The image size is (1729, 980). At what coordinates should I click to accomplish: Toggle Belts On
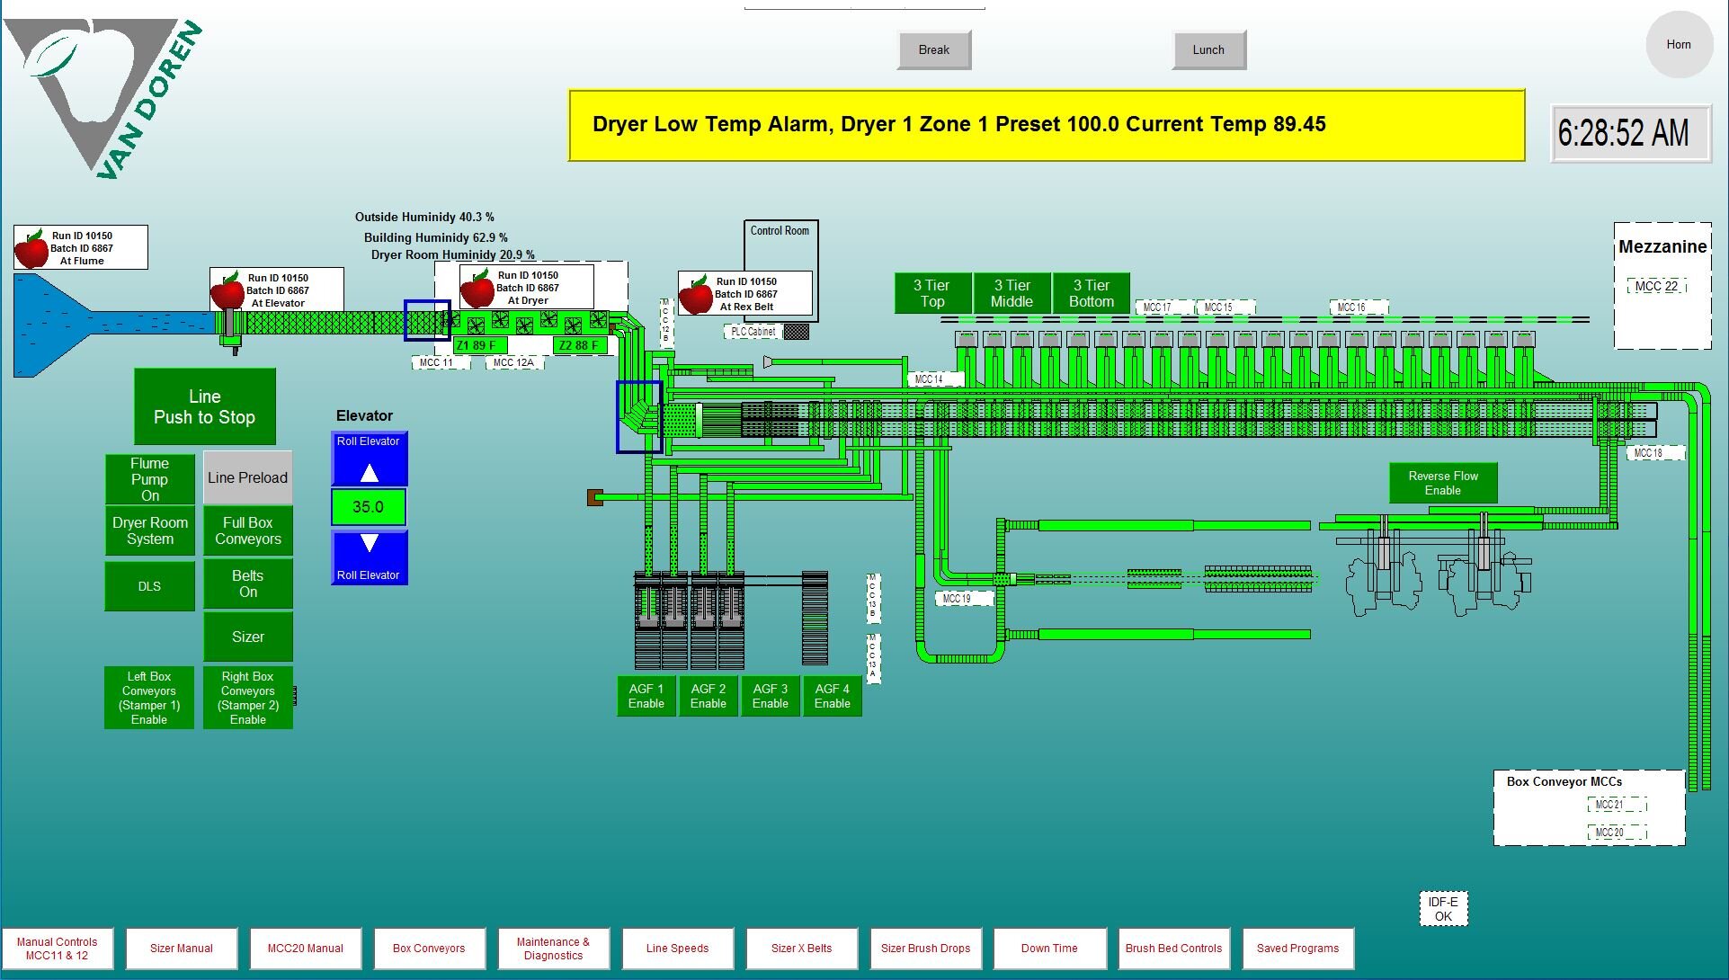pos(247,584)
